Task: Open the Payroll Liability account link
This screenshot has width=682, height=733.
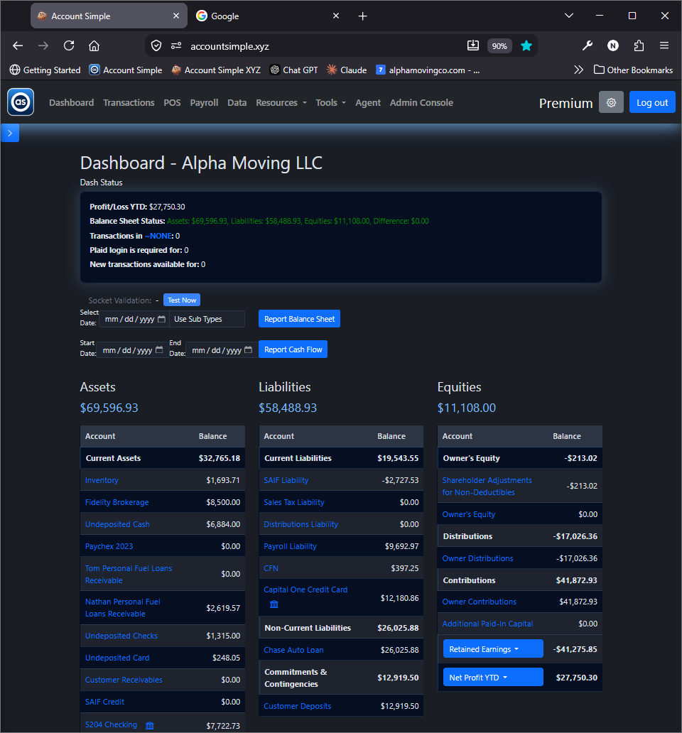Action: click(x=291, y=546)
